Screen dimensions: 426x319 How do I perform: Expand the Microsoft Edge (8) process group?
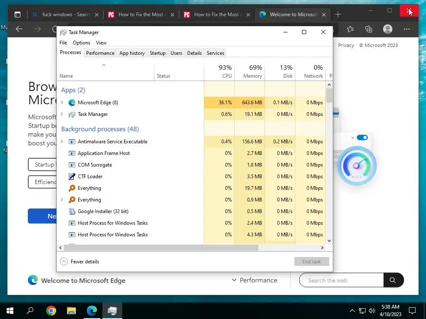62,103
